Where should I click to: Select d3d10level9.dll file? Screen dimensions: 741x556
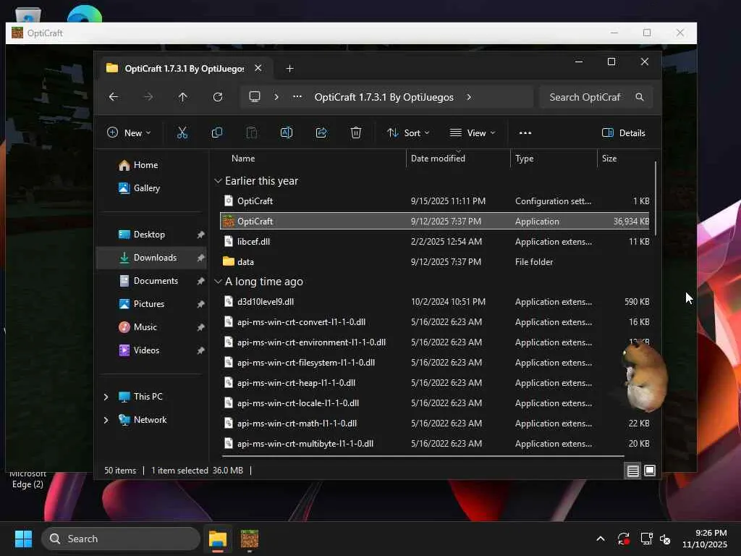pyautogui.click(x=435, y=302)
